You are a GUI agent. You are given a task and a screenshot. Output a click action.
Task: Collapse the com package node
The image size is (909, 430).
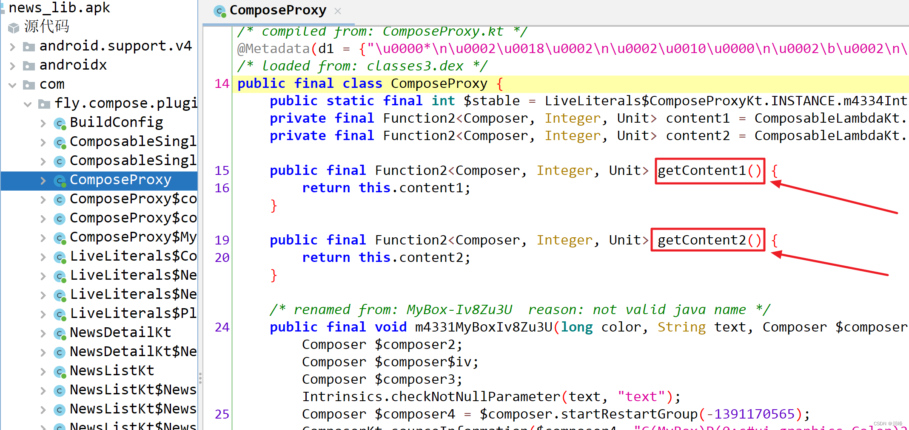[x=13, y=85]
